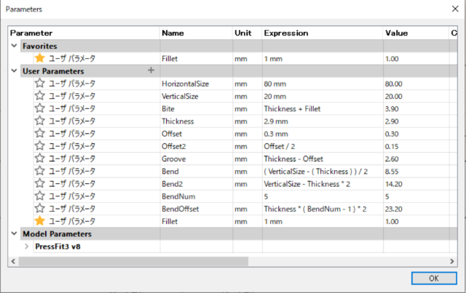Viewport: 466px width, 293px height.
Task: Edit the Thickness expression 2.9 mm field
Action: [x=320, y=121]
